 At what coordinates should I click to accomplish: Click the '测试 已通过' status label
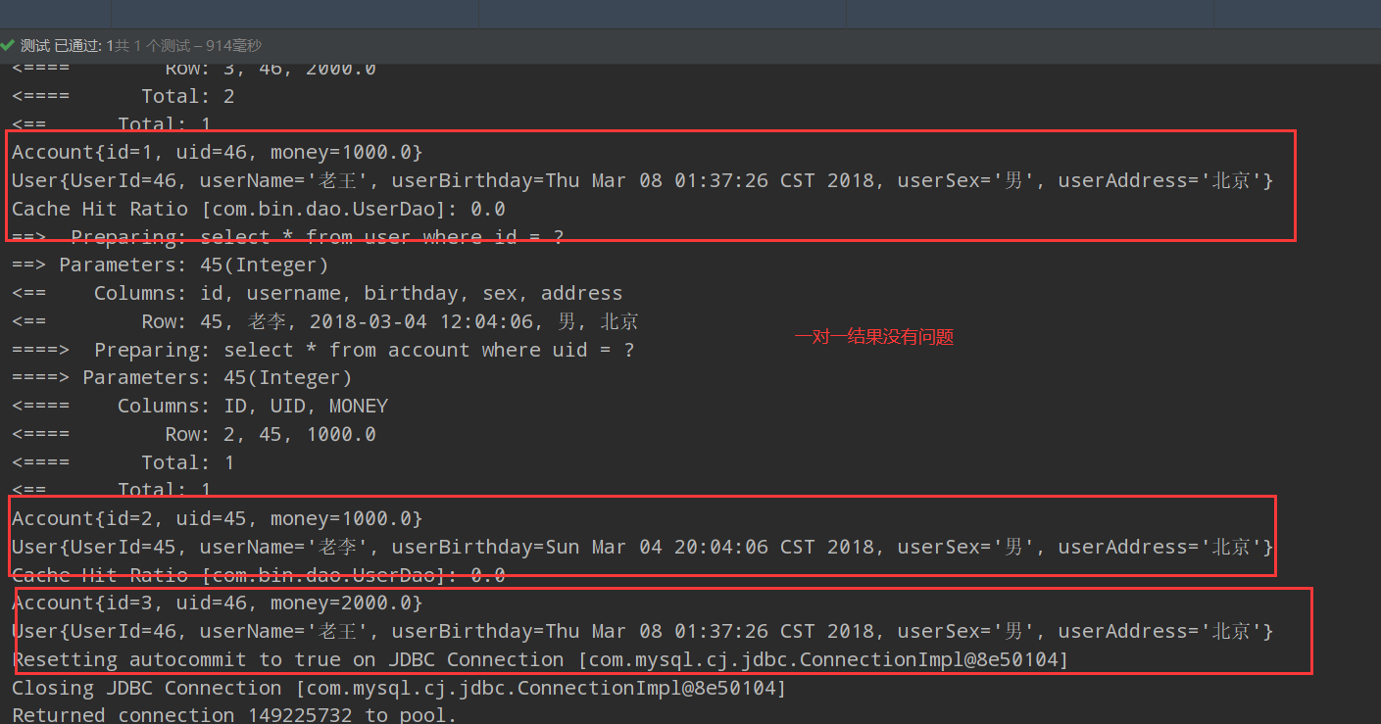coord(62,45)
